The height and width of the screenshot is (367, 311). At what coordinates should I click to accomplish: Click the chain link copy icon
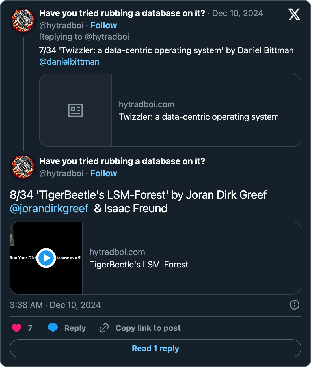[104, 328]
